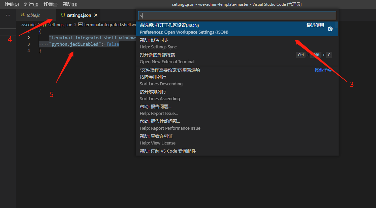376x208 pixels.
Task: Click line number 3 in the gutter
Action: tap(29, 44)
